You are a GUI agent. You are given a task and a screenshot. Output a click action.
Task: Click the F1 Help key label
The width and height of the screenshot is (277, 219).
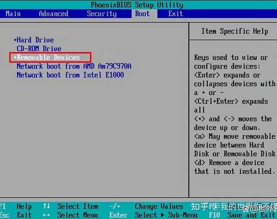pyautogui.click(x=4, y=206)
